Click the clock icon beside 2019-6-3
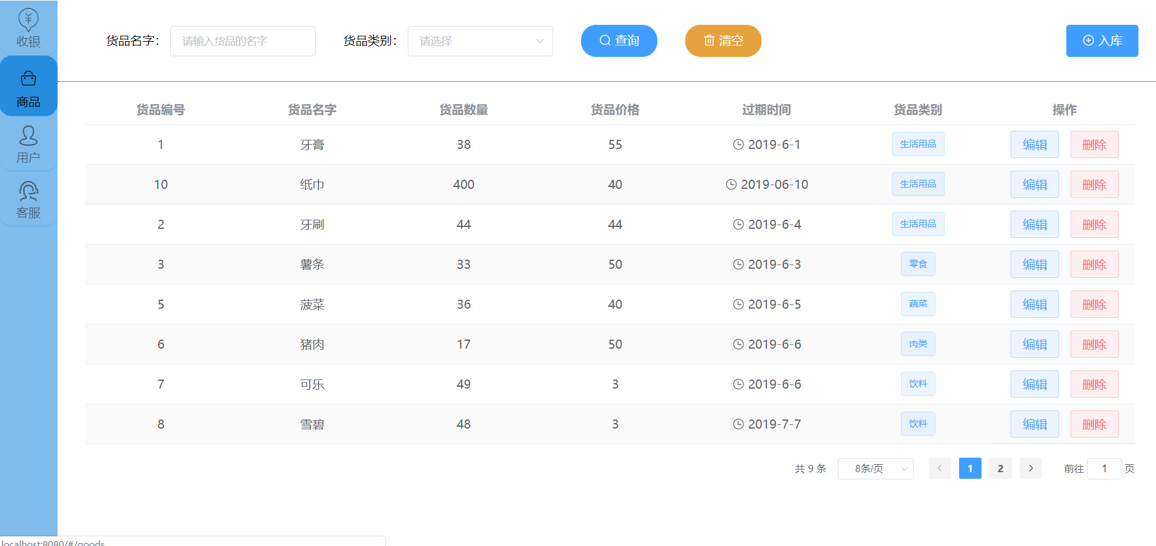The height and width of the screenshot is (546, 1156). (738, 265)
